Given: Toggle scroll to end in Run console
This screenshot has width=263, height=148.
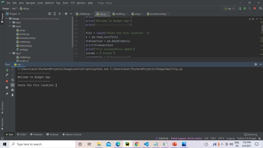Looking at the screenshot, I should coord(12,85).
